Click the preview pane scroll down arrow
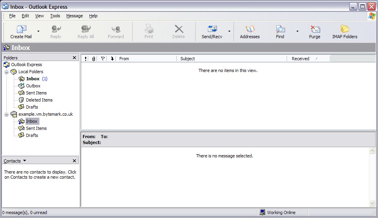Viewport: 378px width, 218px height. (372, 203)
